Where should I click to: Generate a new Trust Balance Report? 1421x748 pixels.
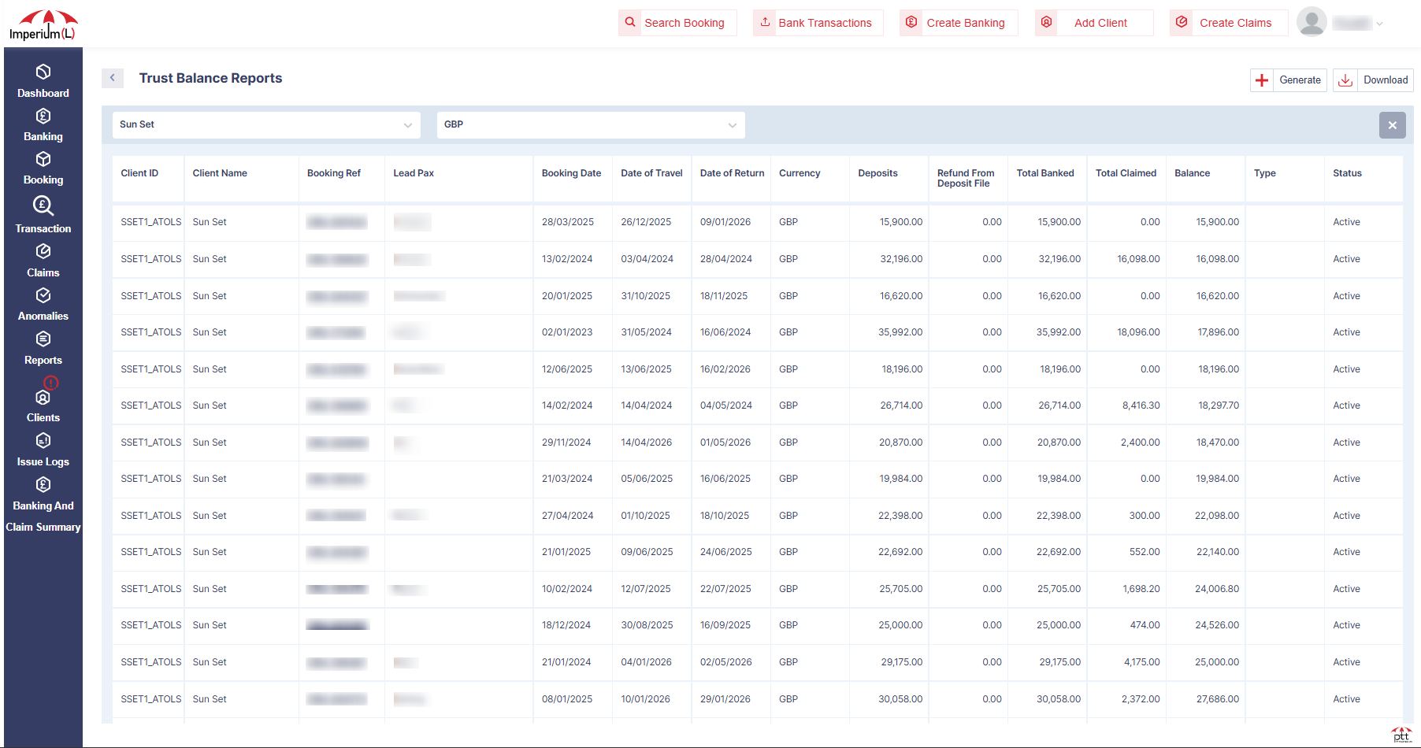[1288, 80]
